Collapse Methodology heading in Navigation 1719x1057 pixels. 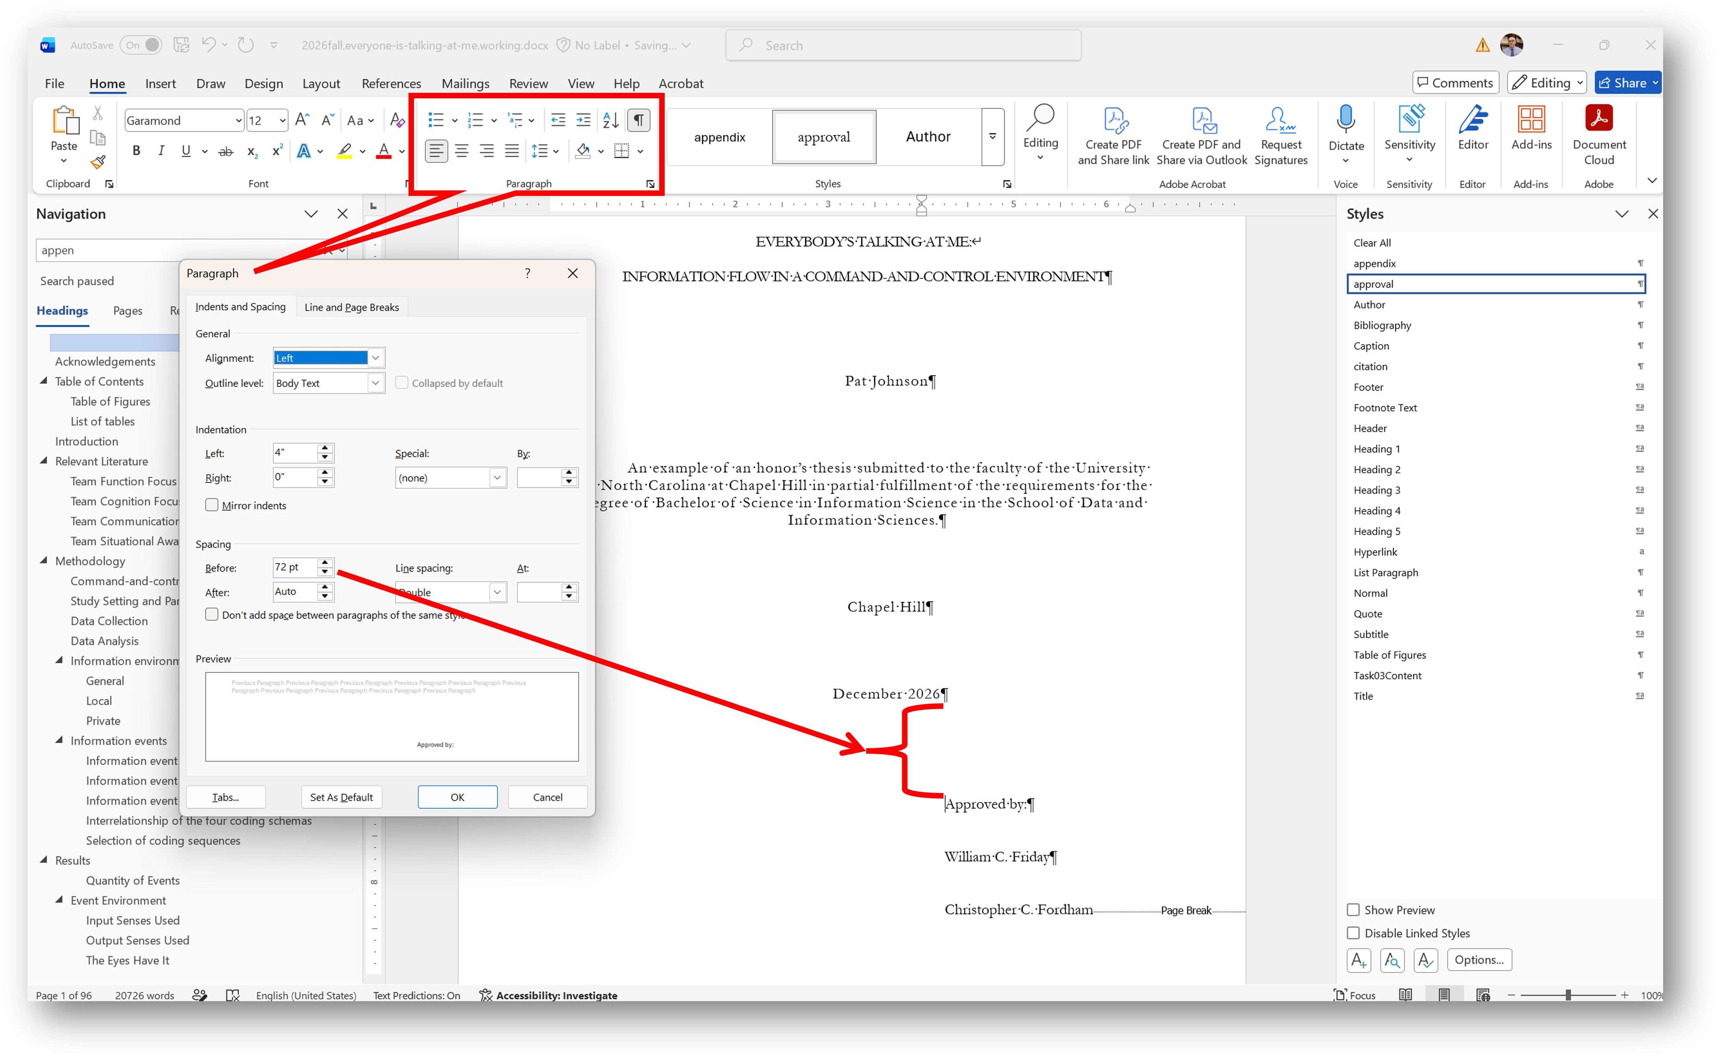[x=44, y=561]
